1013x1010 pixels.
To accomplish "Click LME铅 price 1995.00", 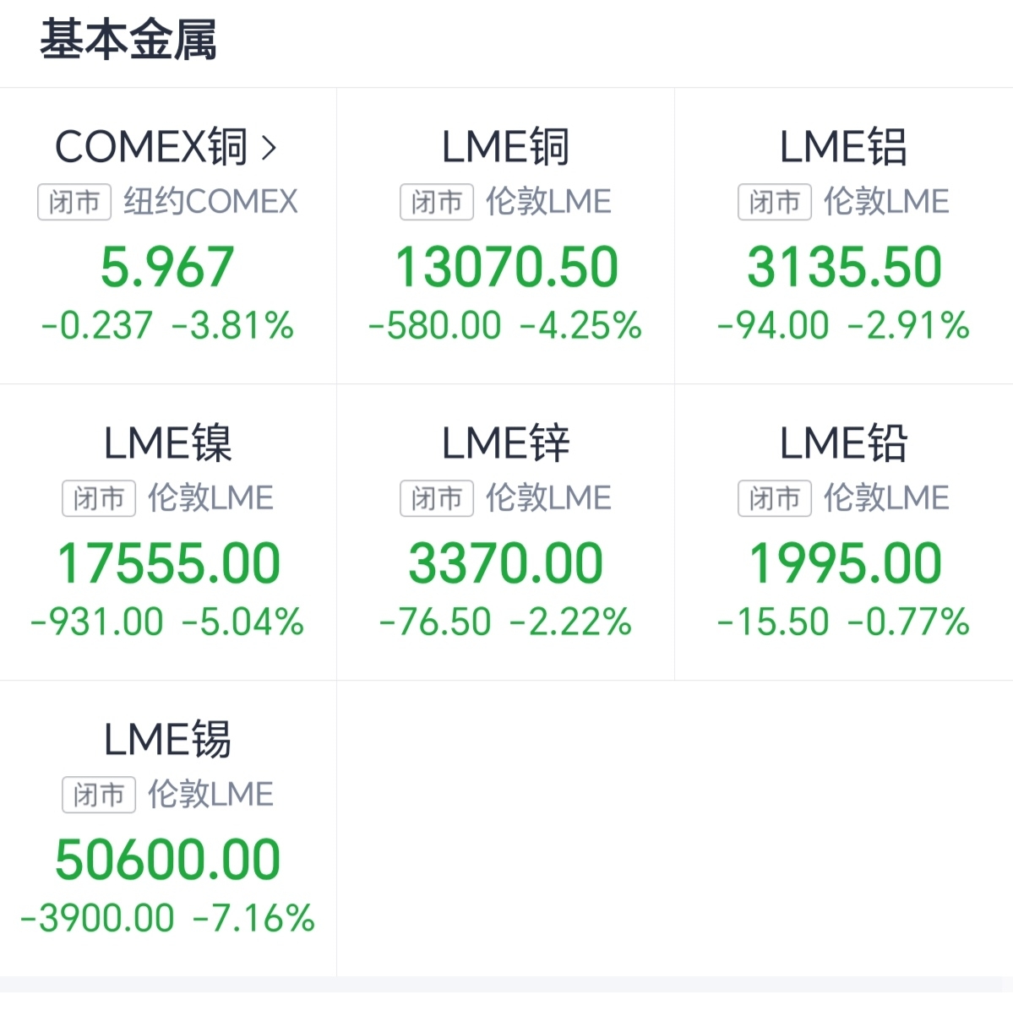I will (x=844, y=563).
